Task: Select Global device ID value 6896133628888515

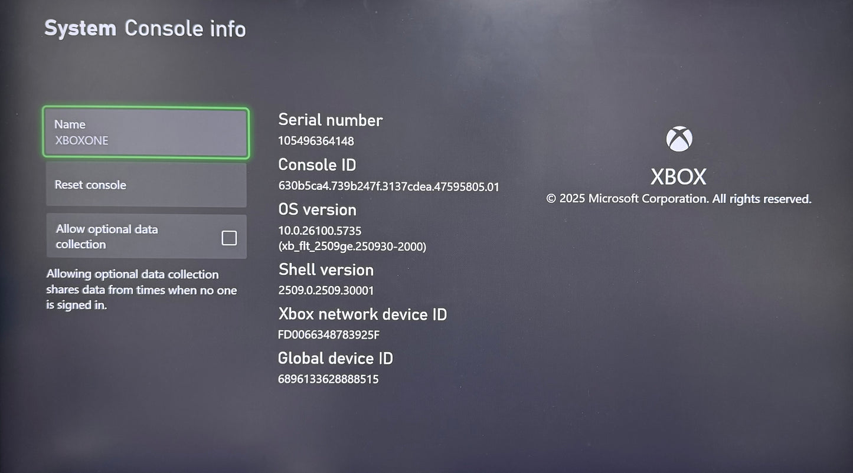Action: tap(328, 379)
